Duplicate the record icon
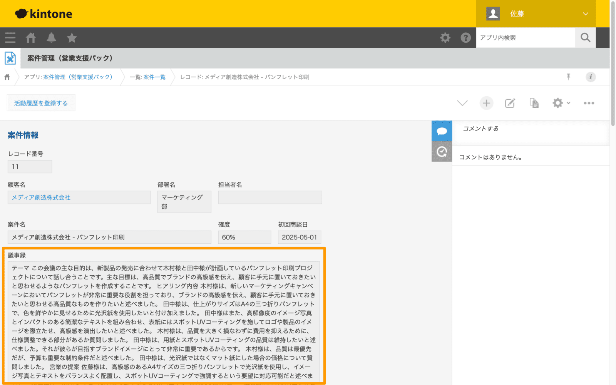This screenshot has height=385, width=616. pyautogui.click(x=534, y=103)
